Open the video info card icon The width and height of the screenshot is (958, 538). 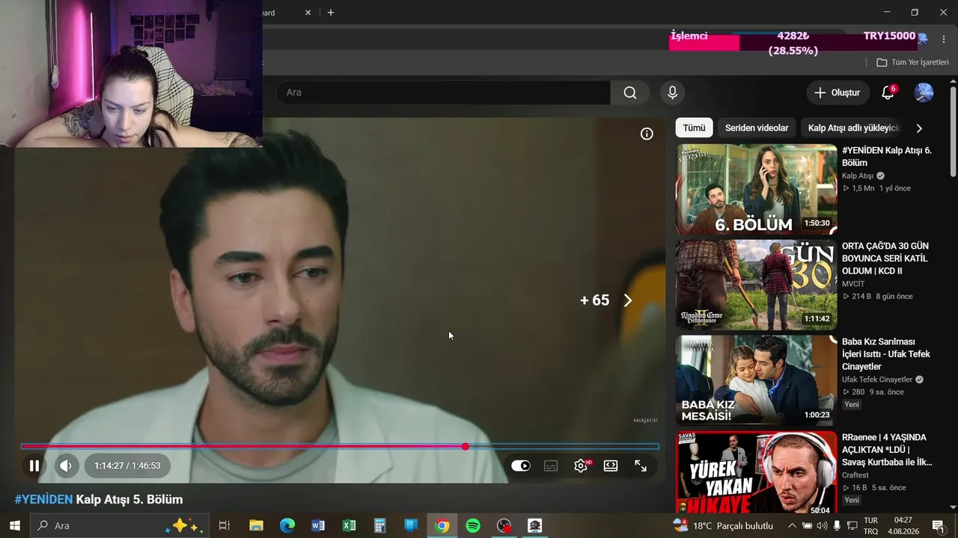coord(647,134)
